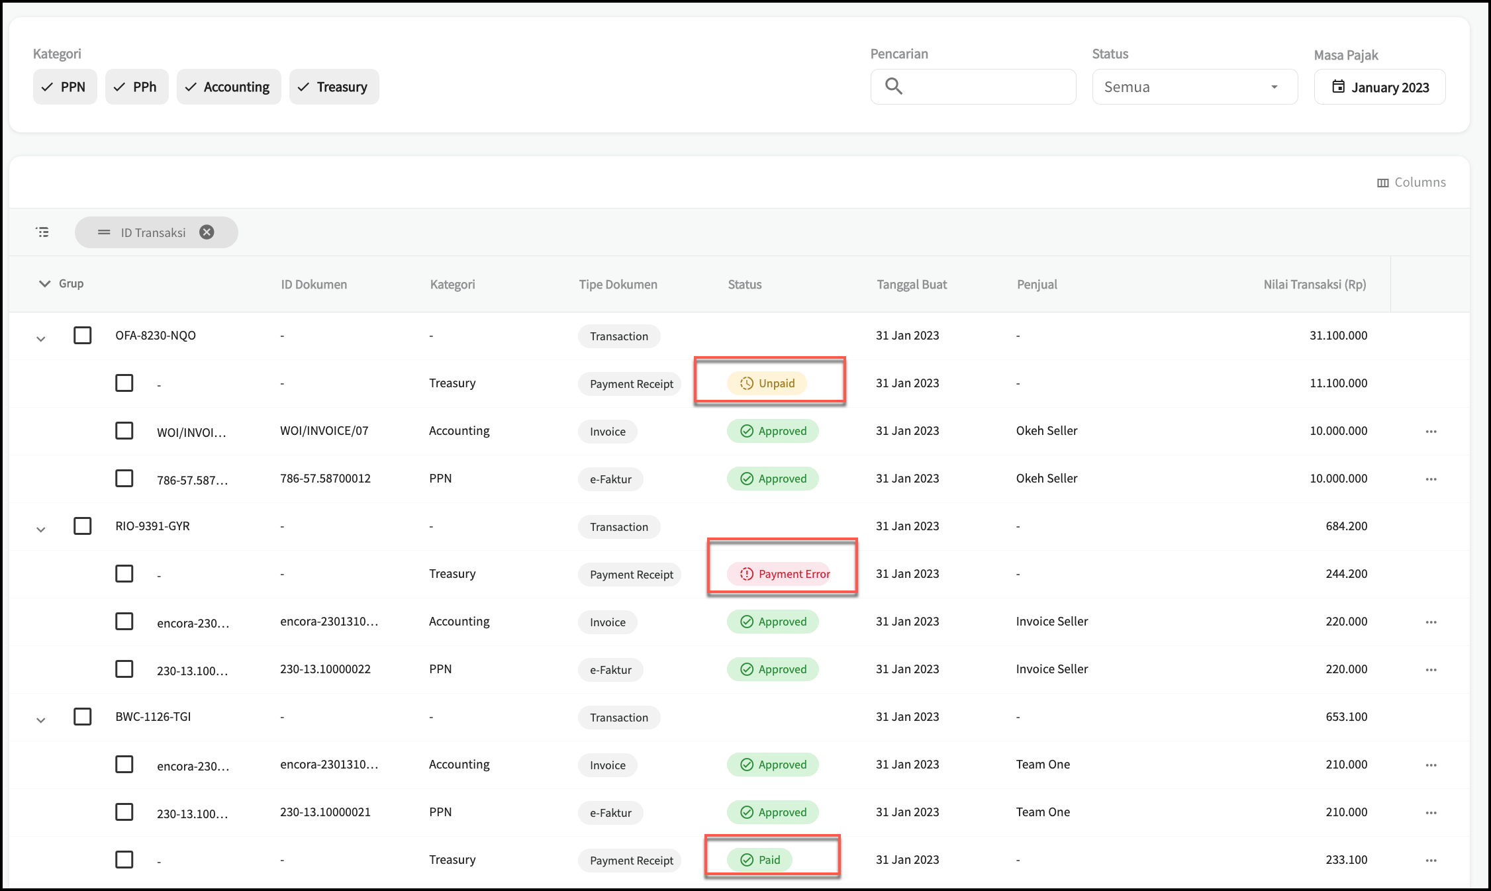Open the Status Semua dropdown
This screenshot has width=1491, height=891.
point(1194,87)
